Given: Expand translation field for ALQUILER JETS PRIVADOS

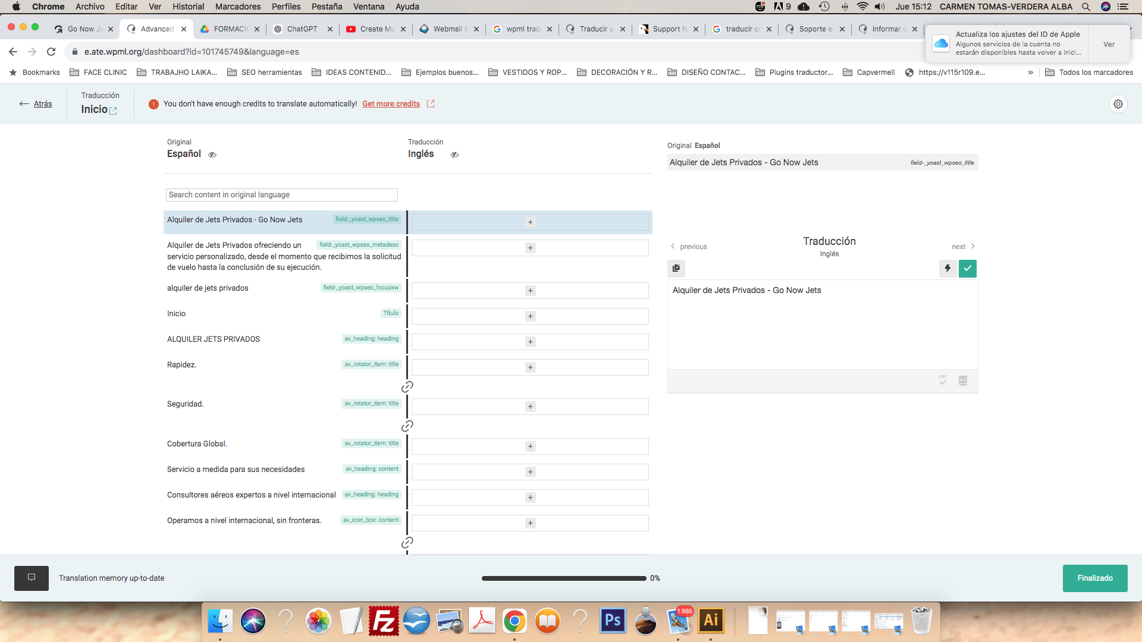Looking at the screenshot, I should (530, 342).
